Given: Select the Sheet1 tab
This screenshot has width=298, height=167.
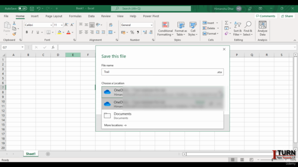Looking at the screenshot, I should tap(31, 154).
